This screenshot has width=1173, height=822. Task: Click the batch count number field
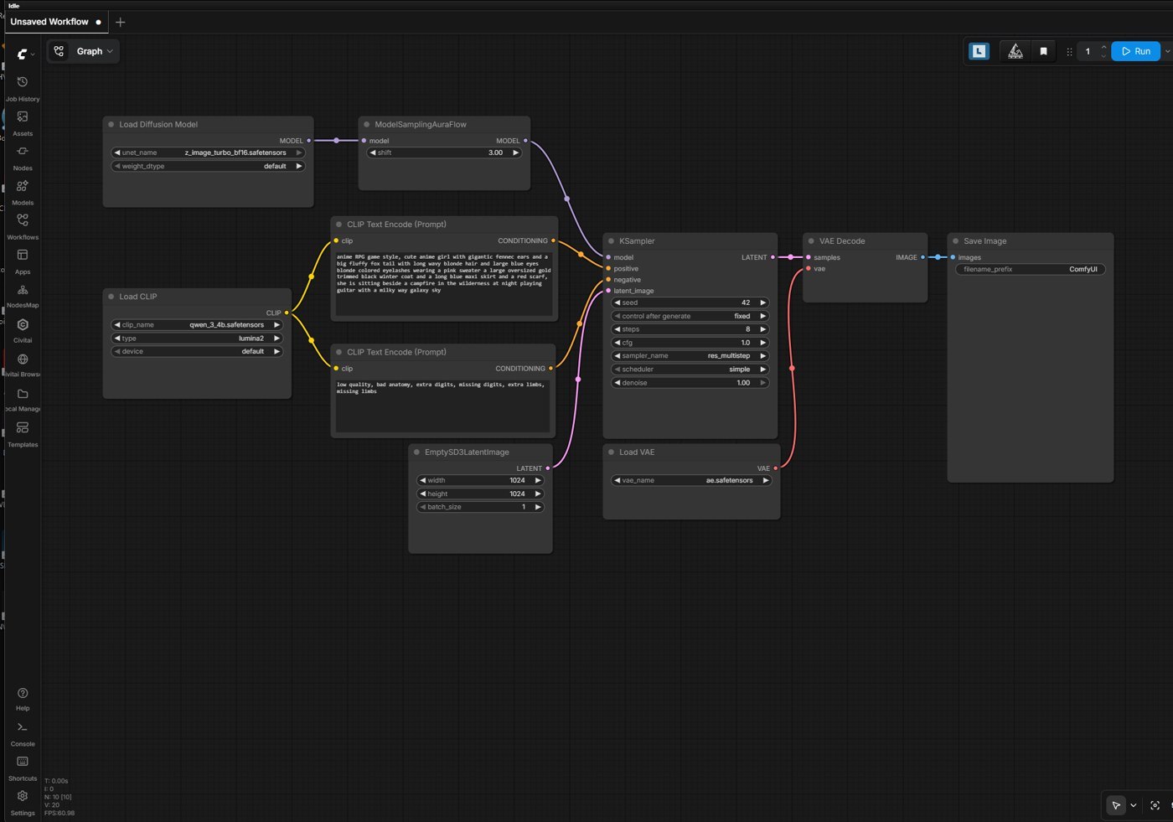tap(1088, 51)
